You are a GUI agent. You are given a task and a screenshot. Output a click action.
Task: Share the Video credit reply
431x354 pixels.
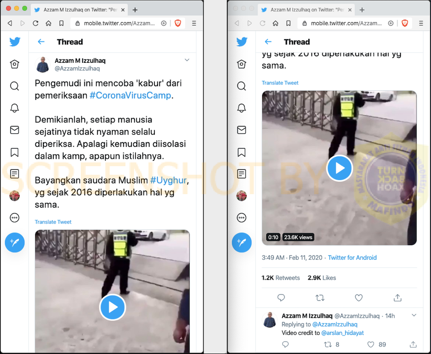(x=413, y=345)
